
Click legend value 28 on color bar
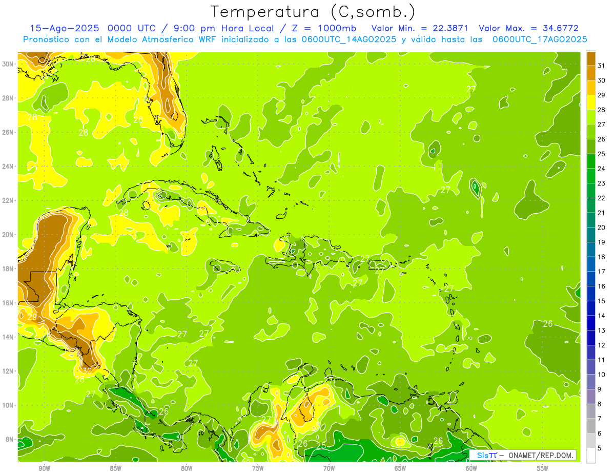[602, 110]
